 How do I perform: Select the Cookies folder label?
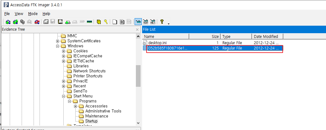80,51
